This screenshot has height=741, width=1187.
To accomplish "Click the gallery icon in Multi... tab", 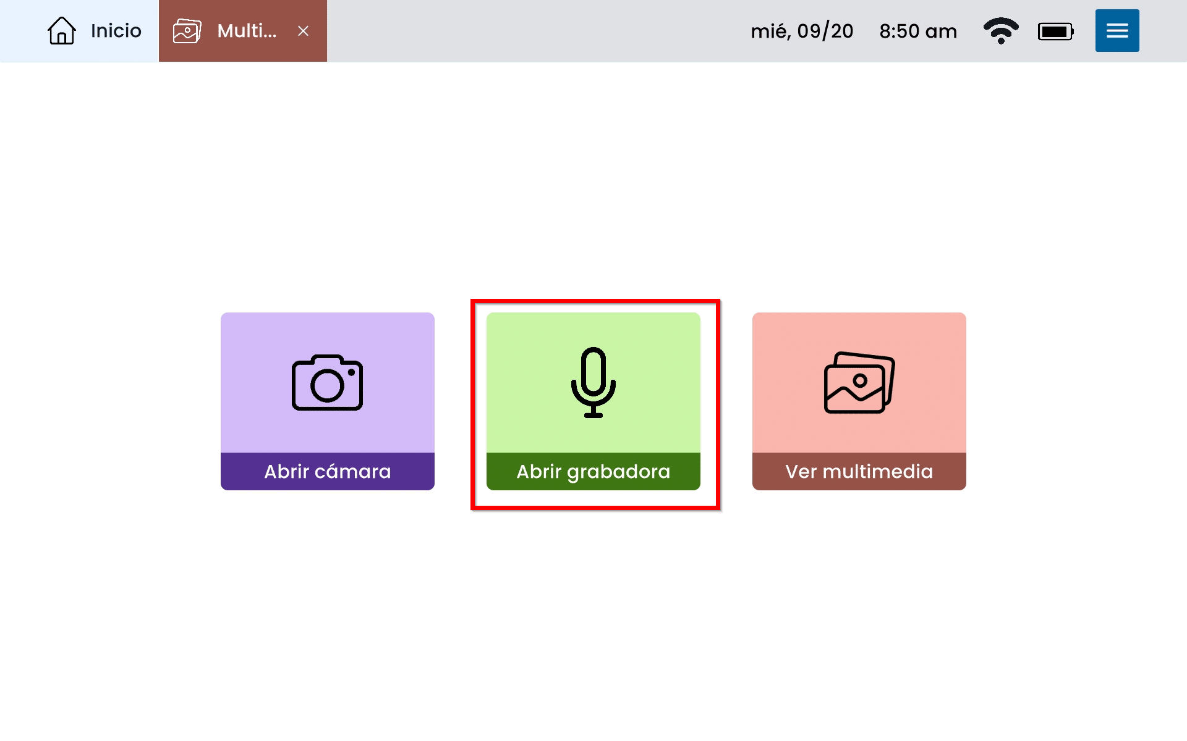I will pos(187,31).
